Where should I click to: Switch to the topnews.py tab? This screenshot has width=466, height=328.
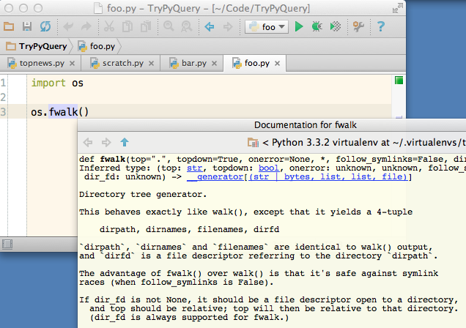click(x=36, y=63)
